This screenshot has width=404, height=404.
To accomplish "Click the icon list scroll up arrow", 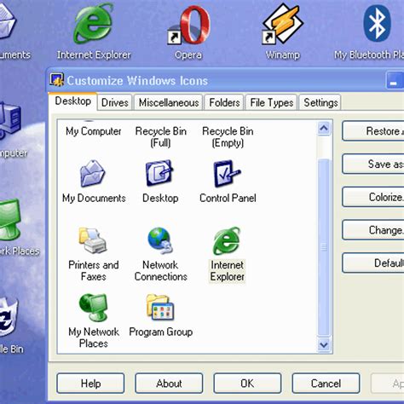I will pyautogui.click(x=324, y=129).
